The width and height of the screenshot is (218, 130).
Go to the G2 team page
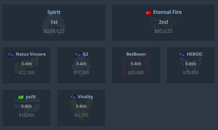[x=86, y=54]
